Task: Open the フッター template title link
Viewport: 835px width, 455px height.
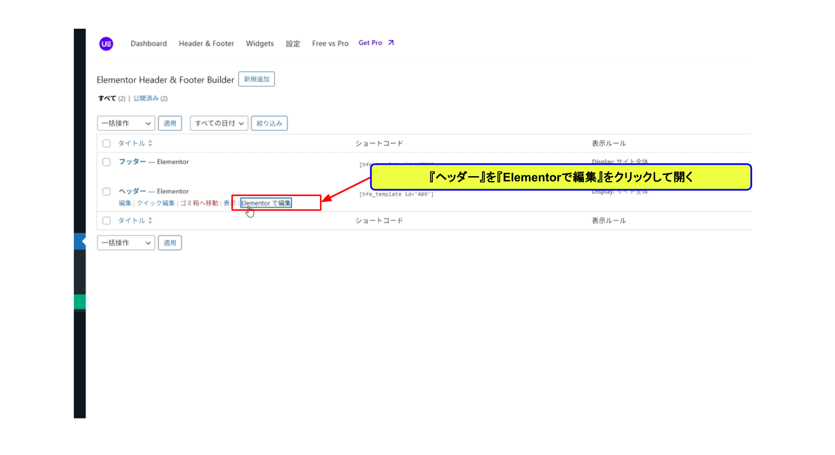Action: point(132,162)
